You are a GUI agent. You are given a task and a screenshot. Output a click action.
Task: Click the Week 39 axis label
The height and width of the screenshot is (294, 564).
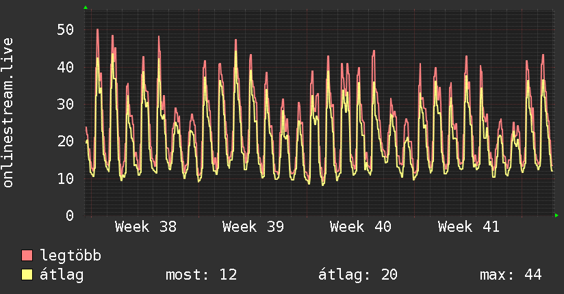click(253, 227)
